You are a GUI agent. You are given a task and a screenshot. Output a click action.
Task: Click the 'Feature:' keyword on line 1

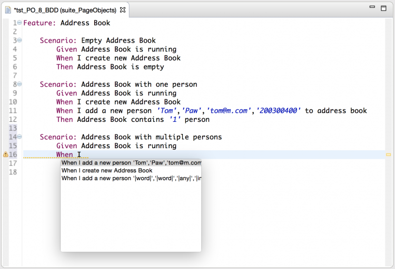click(x=40, y=23)
